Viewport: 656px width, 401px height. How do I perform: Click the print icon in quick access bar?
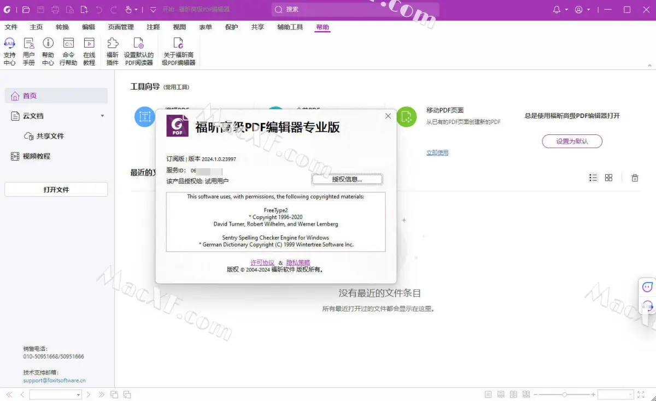tap(55, 9)
